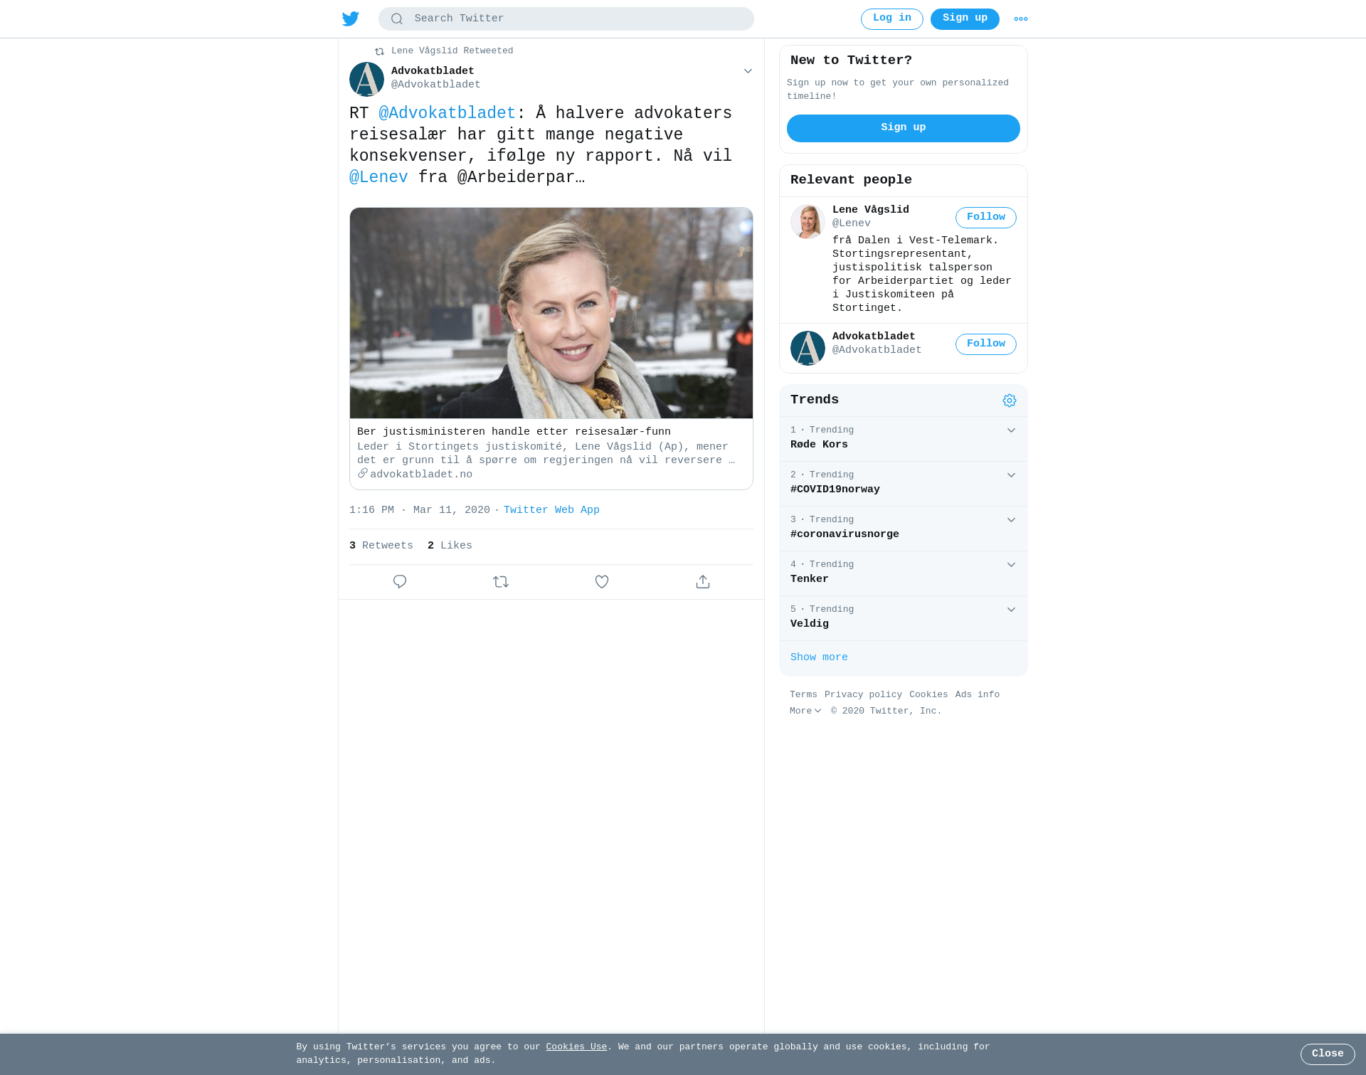Open the @Lenev mention in tweet text
This screenshot has width=1366, height=1075.
coord(378,178)
